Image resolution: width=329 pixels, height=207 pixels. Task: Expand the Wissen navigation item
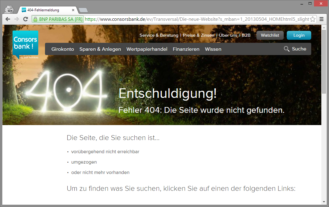213,49
